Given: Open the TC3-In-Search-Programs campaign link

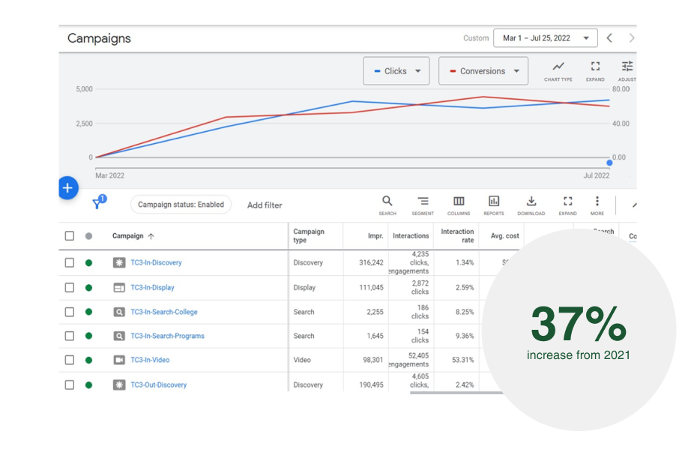Looking at the screenshot, I should [167, 336].
